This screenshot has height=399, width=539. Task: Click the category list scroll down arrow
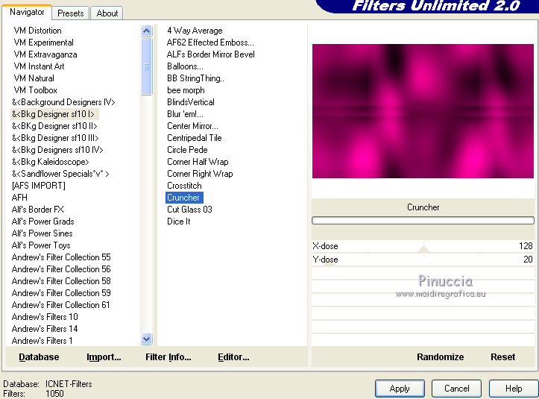tap(146, 339)
